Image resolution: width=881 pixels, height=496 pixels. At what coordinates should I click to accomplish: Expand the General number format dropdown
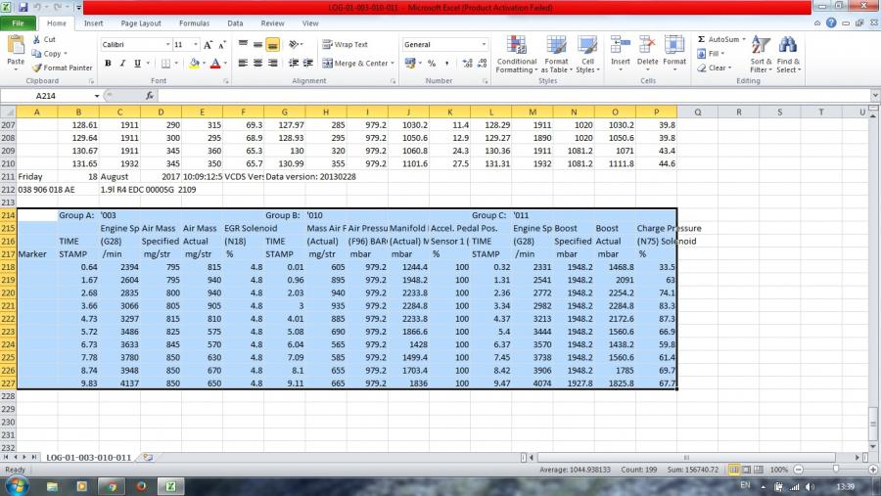(484, 44)
